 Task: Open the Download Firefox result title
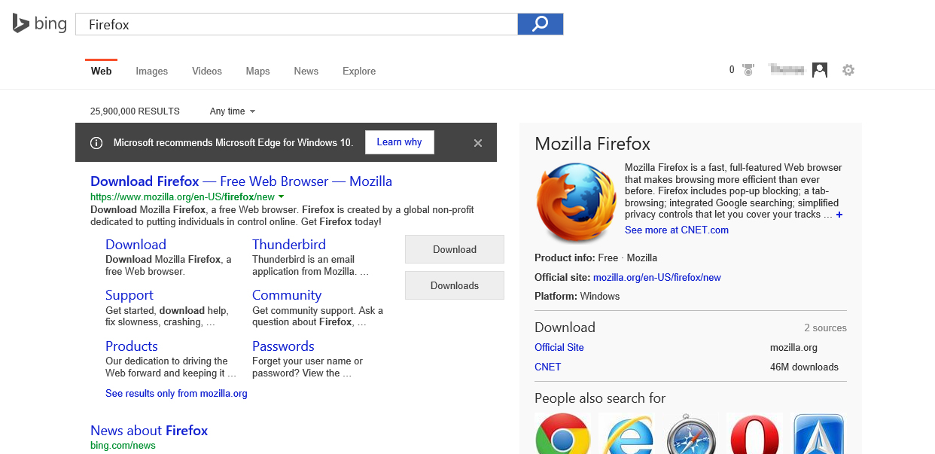tap(241, 181)
